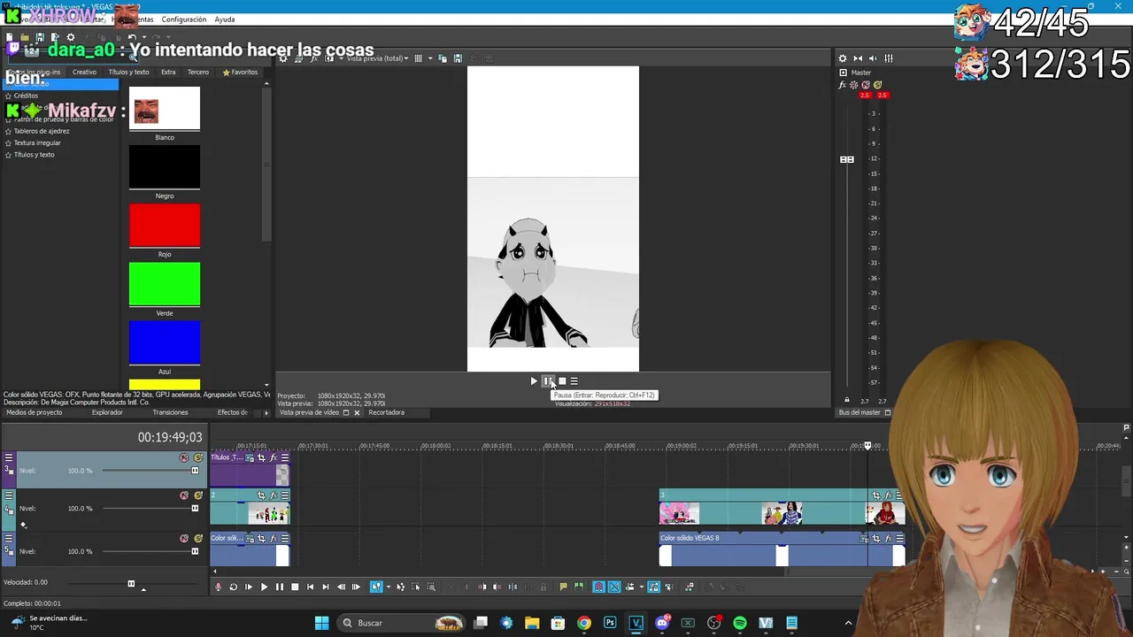This screenshot has width=1133, height=637.
Task: Open event FX on Títulos clip
Action: (273, 457)
